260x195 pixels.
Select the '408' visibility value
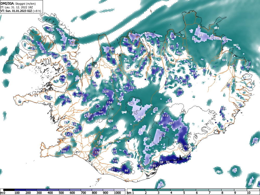[x=180, y=54]
